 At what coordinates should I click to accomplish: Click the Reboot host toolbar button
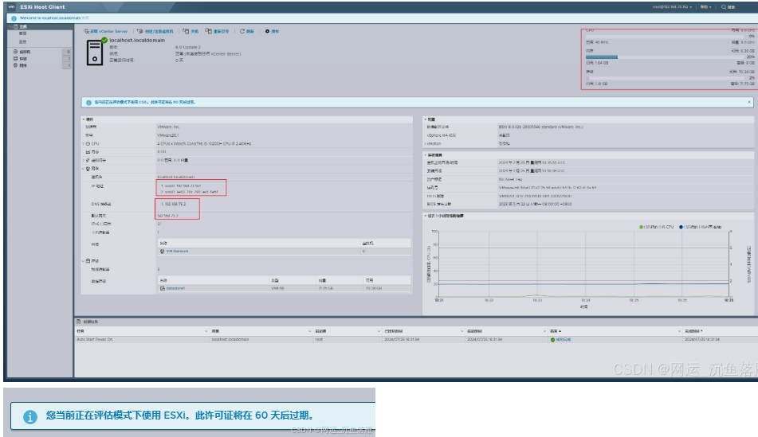pyautogui.click(x=217, y=31)
